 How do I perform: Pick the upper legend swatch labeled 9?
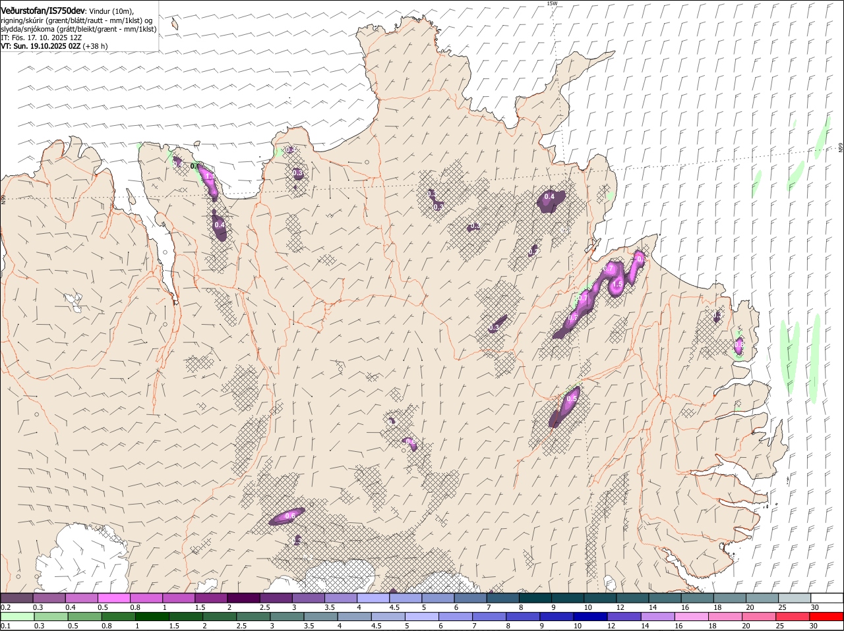click(x=567, y=597)
